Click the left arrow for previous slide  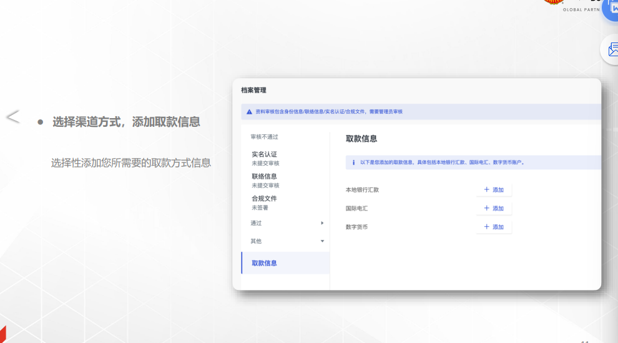(12, 117)
